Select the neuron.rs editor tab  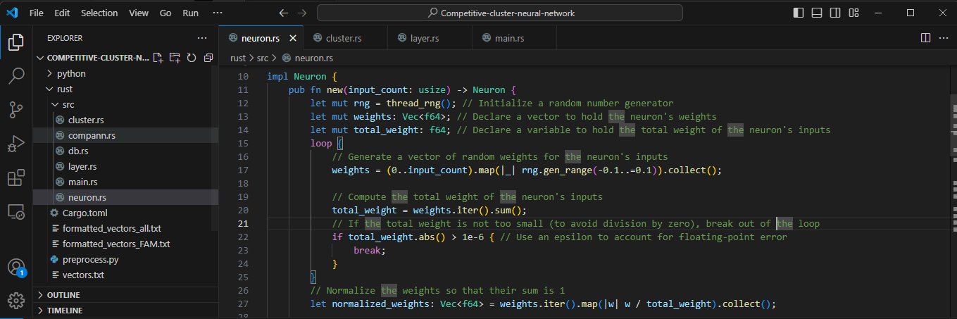(x=261, y=38)
